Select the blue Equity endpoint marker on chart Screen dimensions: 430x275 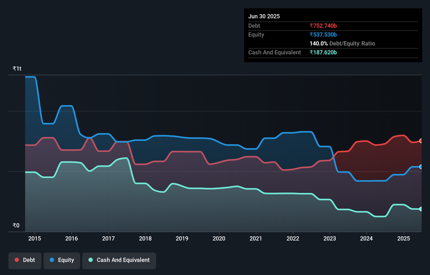tap(421, 167)
